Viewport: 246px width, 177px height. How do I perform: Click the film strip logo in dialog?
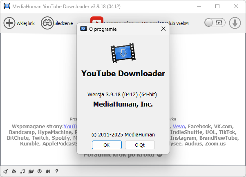pos(123,53)
